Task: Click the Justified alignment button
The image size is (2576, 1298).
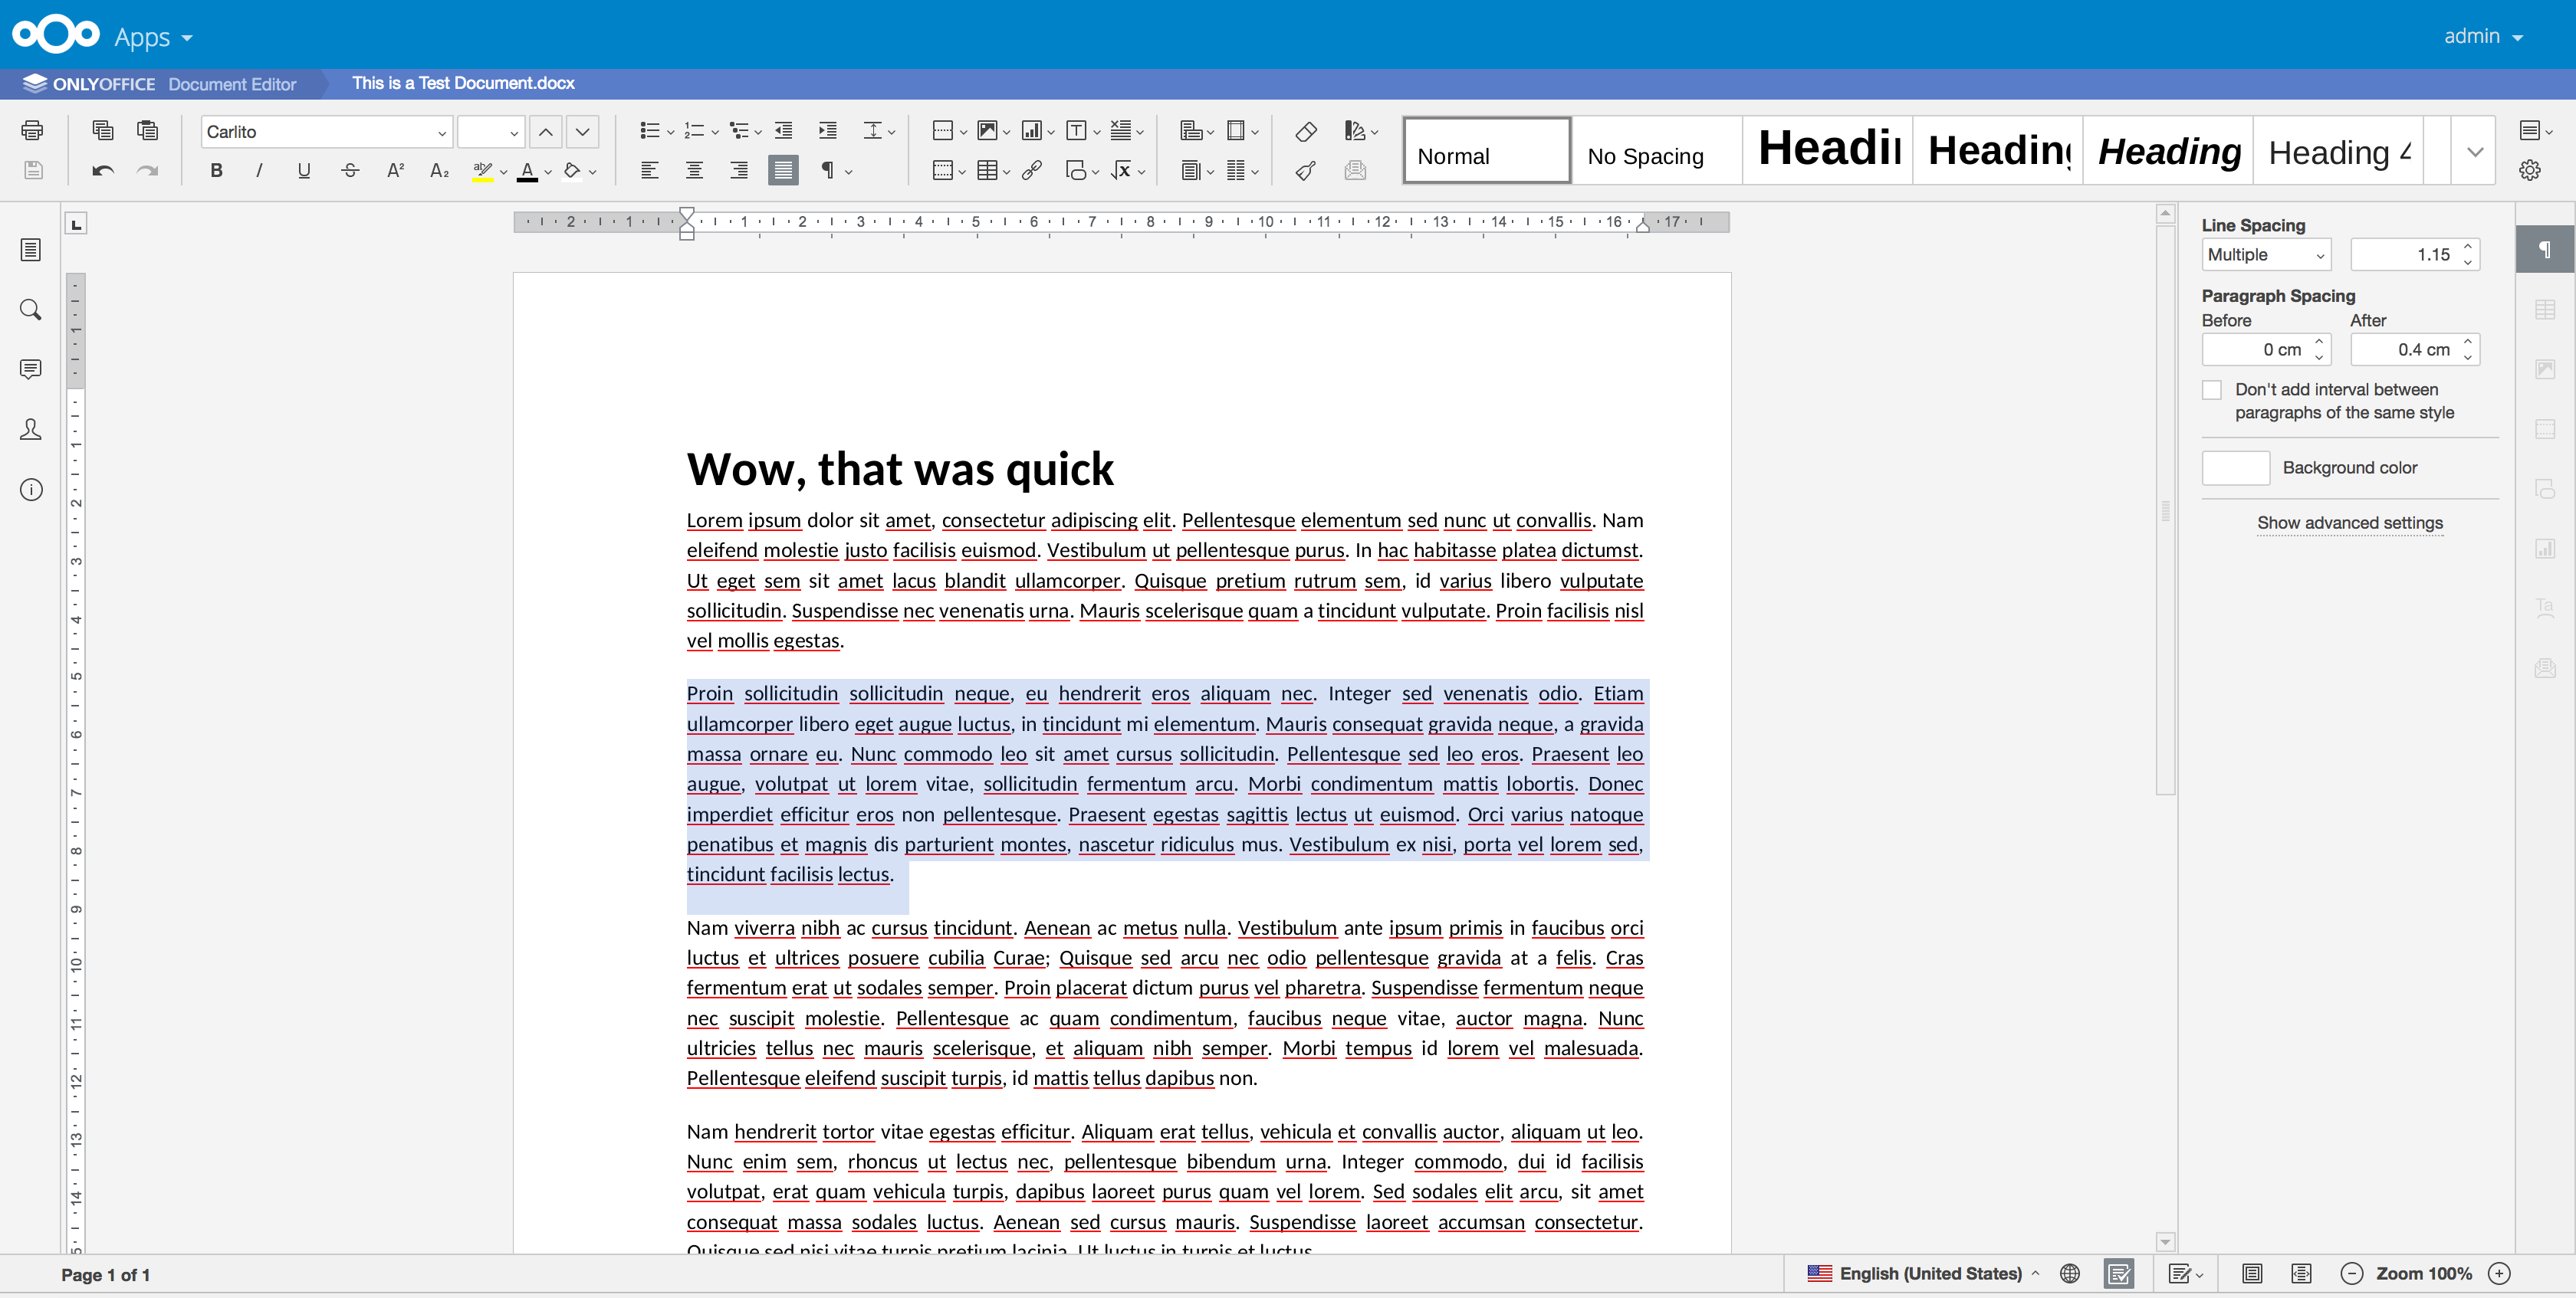Action: 783,171
